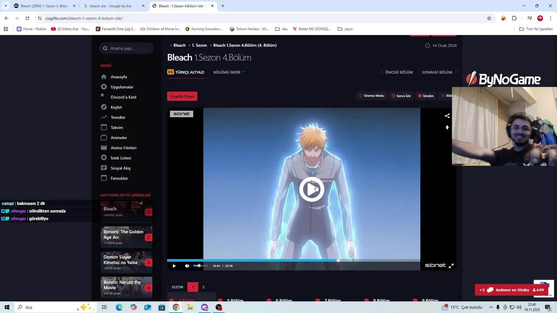
Task: Click the 1. Sezon breadcrumb link
Action: coord(199,45)
